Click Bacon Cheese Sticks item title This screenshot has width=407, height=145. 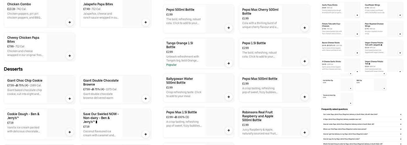(x=331, y=43)
